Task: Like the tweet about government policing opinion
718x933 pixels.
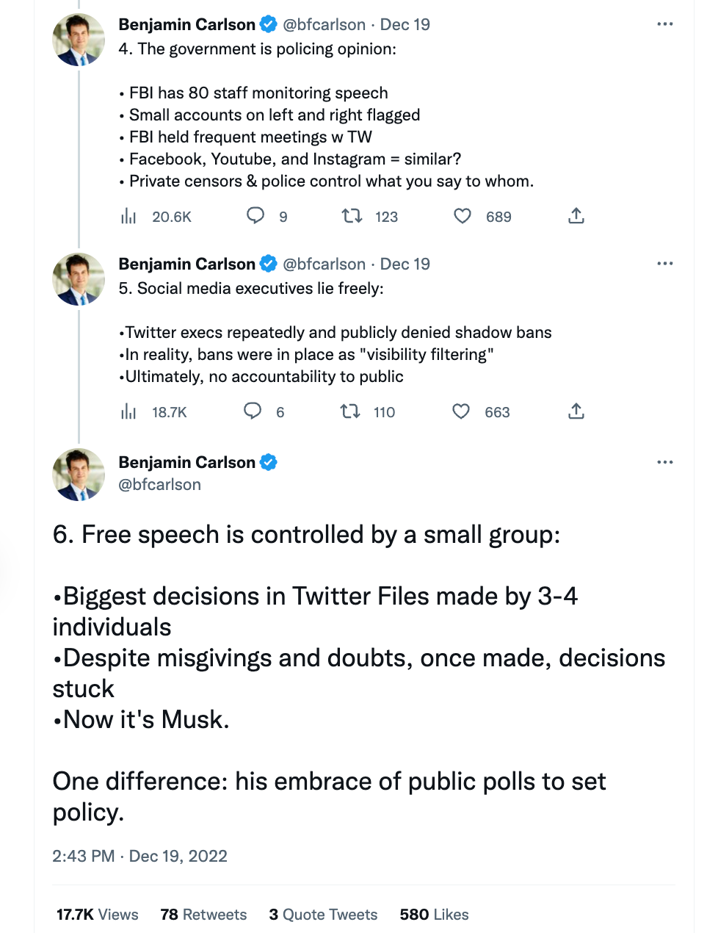Action: coord(463,216)
